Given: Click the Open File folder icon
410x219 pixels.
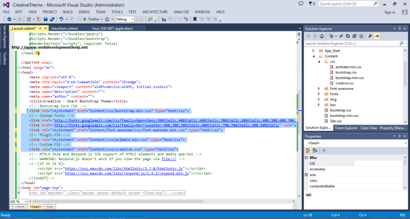Looking at the screenshot, I should pos(39,19).
